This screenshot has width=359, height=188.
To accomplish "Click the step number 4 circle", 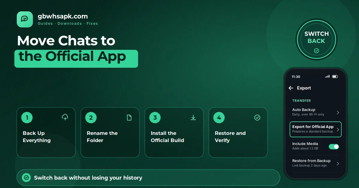I will (219, 118).
